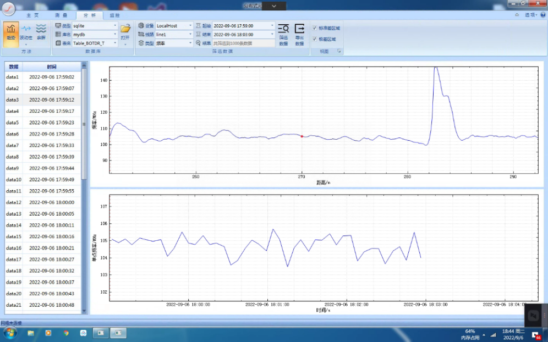The image size is (548, 342).
Task: Toggle the 极差区域 checkbox
Action: [x=314, y=39]
